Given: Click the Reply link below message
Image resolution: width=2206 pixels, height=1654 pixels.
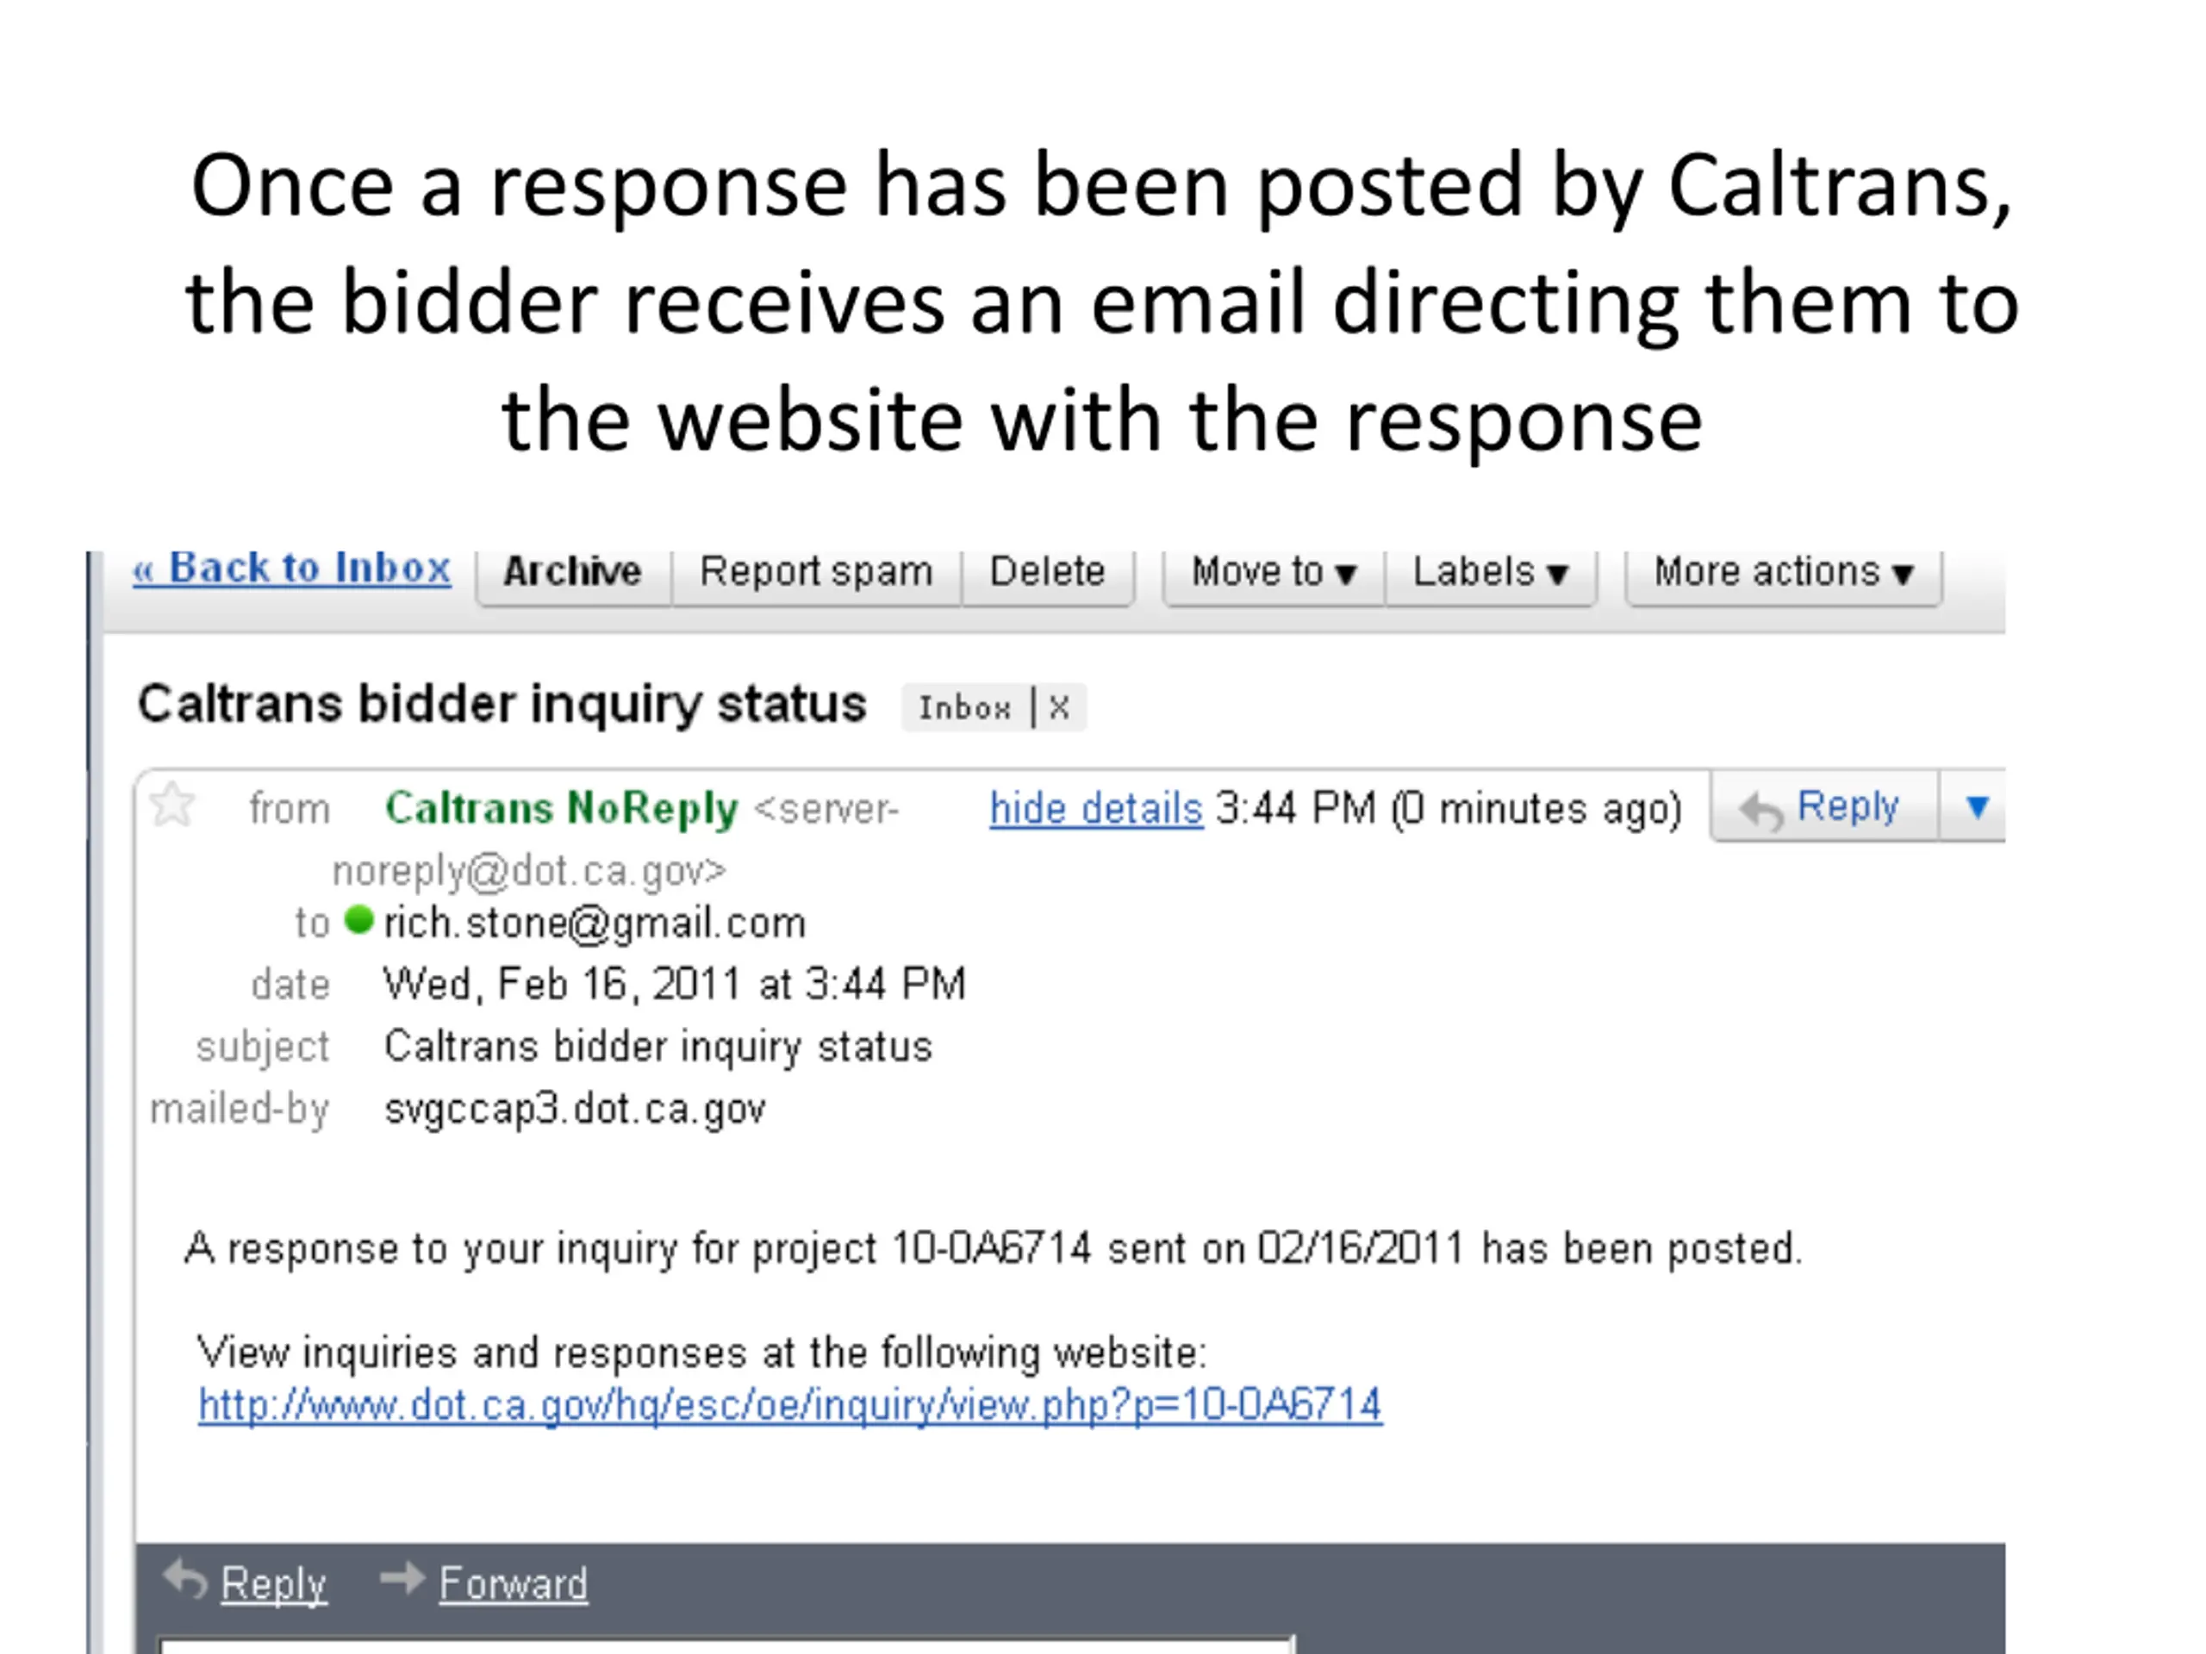Looking at the screenshot, I should tap(273, 1584).
